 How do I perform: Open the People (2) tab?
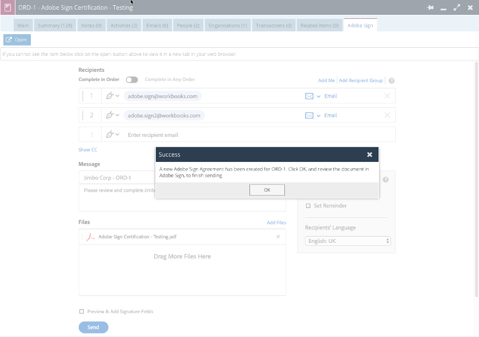188,25
